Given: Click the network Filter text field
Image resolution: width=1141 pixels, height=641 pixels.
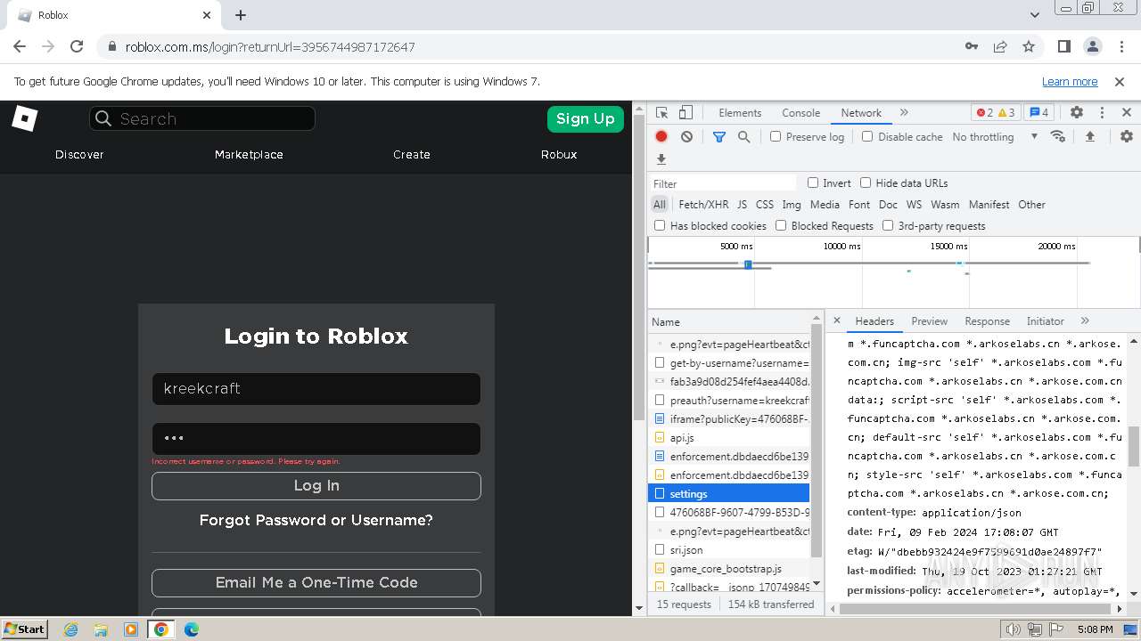Looking at the screenshot, I should (722, 183).
